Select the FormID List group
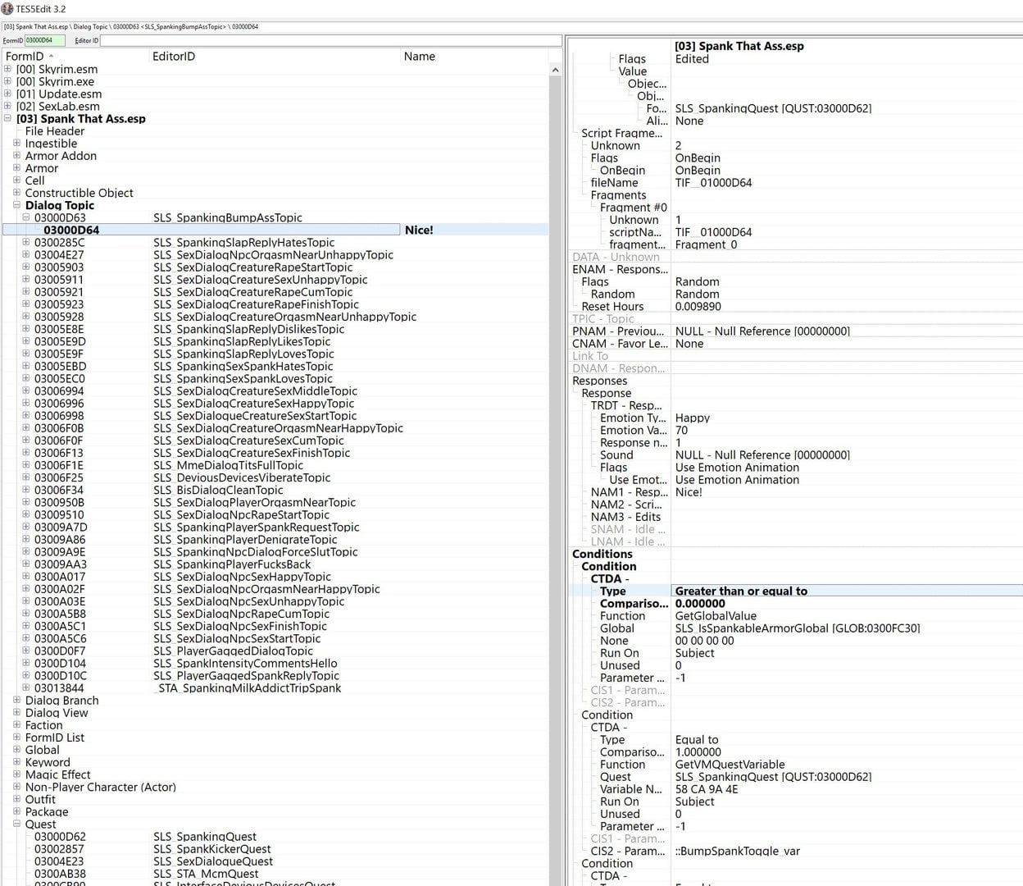The image size is (1023, 886). click(x=54, y=738)
